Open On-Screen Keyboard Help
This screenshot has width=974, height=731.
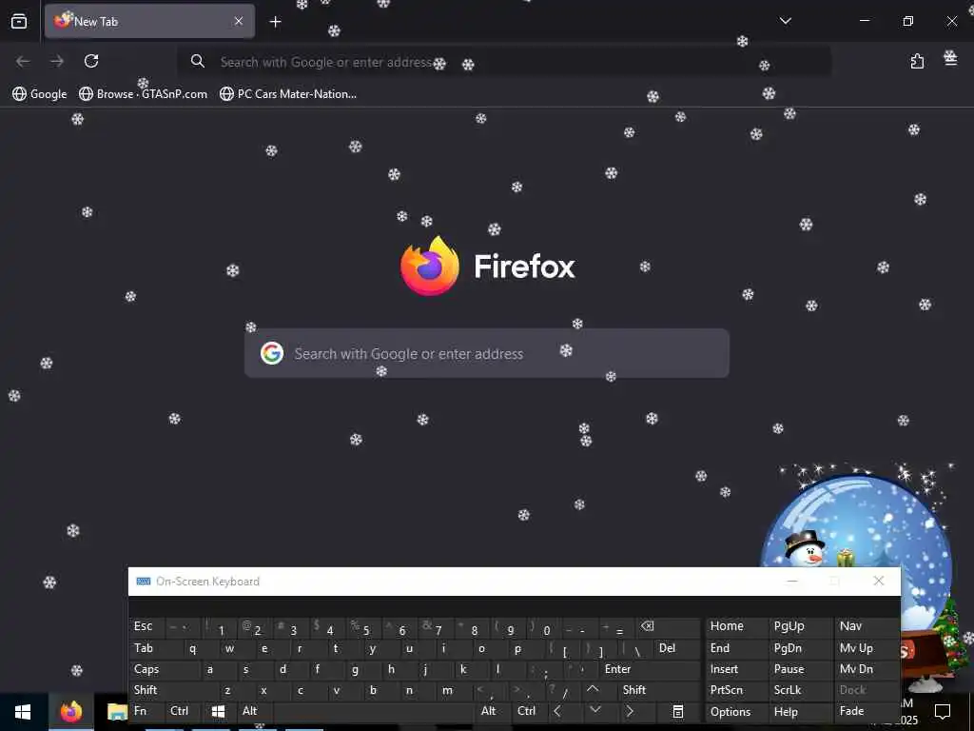pos(799,712)
